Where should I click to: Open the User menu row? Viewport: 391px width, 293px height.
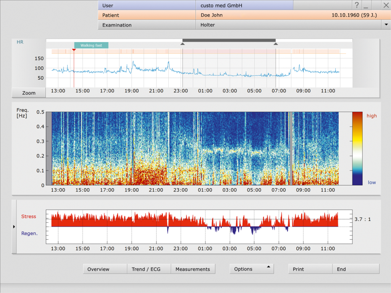(x=147, y=5)
